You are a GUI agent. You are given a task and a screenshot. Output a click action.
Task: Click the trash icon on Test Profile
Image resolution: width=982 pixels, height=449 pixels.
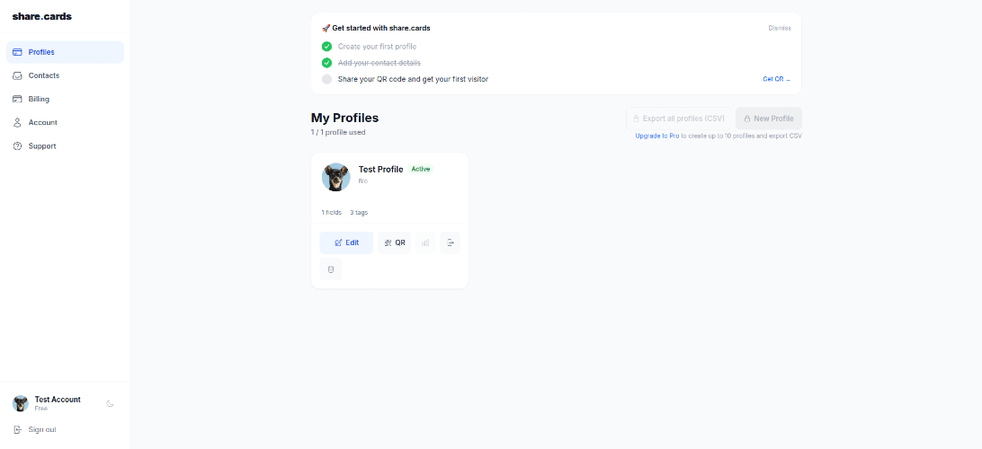pyautogui.click(x=330, y=269)
